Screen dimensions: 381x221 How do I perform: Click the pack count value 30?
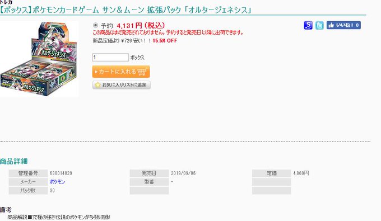coord(52,190)
